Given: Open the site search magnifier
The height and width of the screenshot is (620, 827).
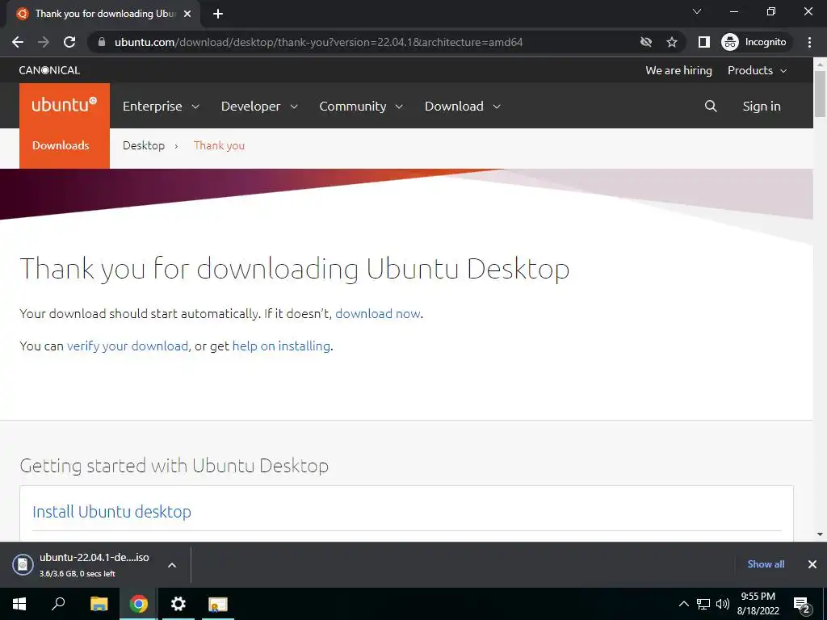Looking at the screenshot, I should tap(711, 106).
